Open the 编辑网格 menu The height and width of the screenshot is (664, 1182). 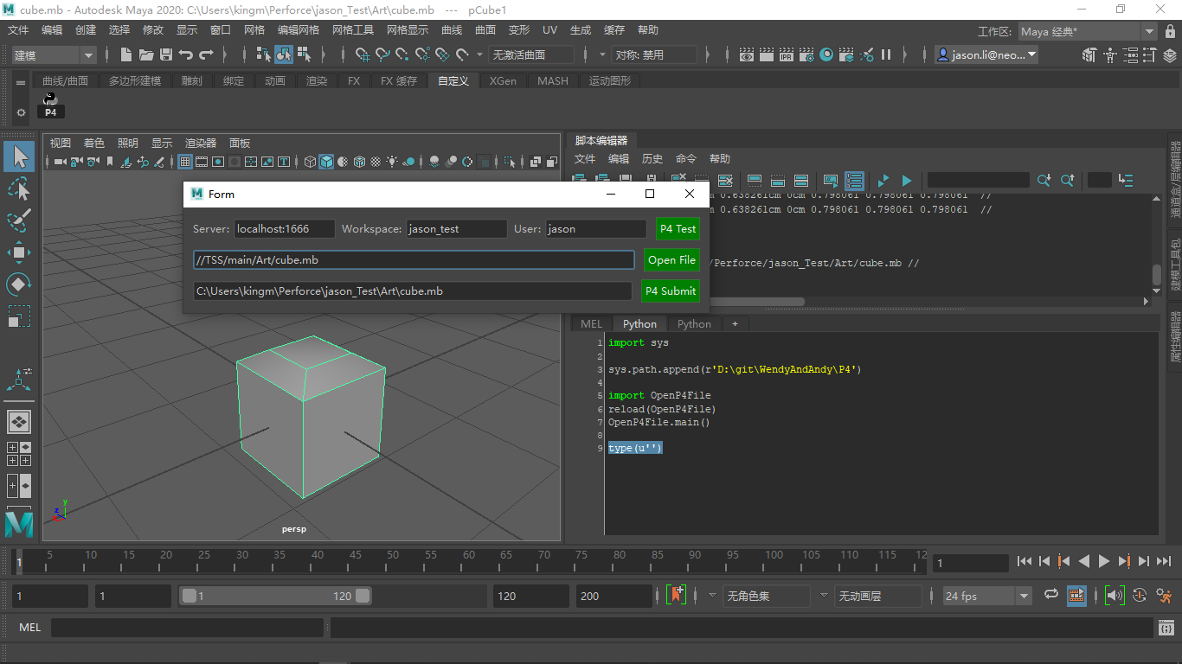tap(298, 30)
